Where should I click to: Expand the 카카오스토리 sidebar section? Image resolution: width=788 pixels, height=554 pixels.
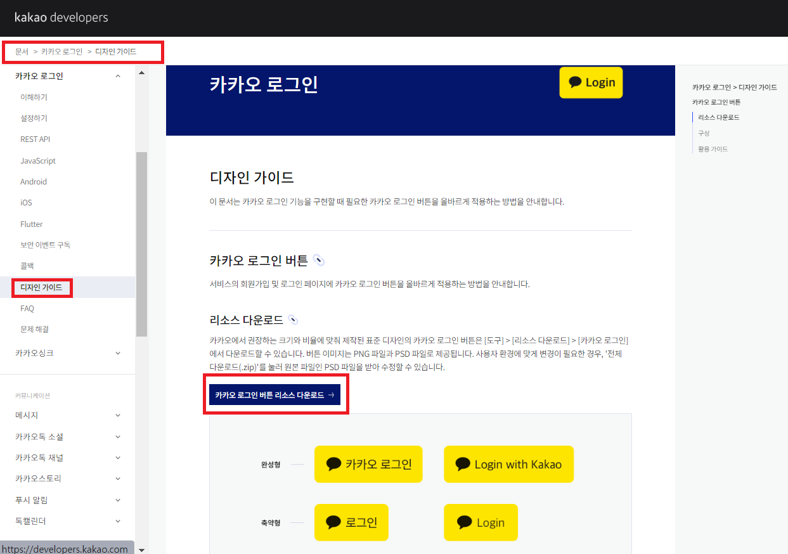point(118,479)
